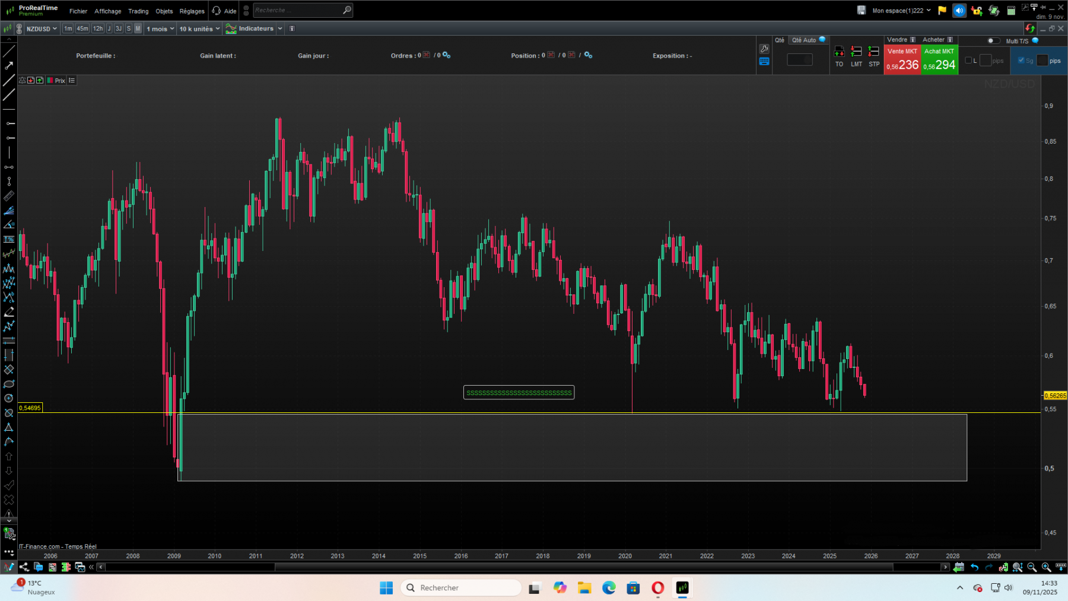Switch to the Qté Auto tab
Viewport: 1068px width, 601px height.
[805, 40]
